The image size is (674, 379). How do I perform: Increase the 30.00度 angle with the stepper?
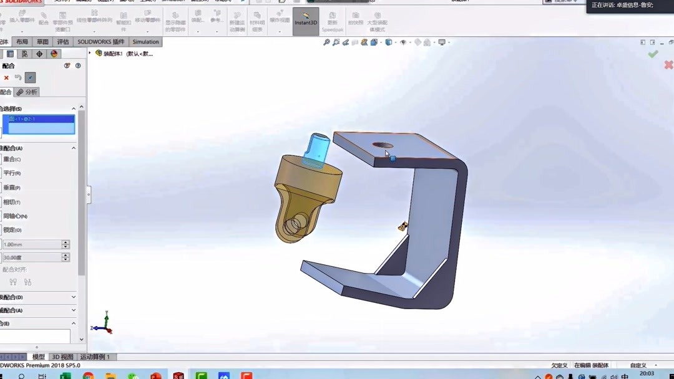tap(66, 254)
